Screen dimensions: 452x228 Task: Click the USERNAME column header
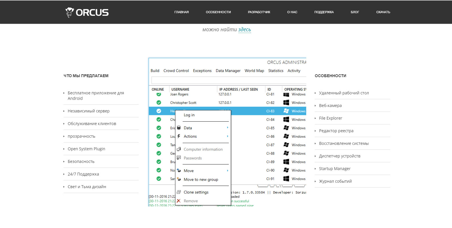tap(180, 89)
